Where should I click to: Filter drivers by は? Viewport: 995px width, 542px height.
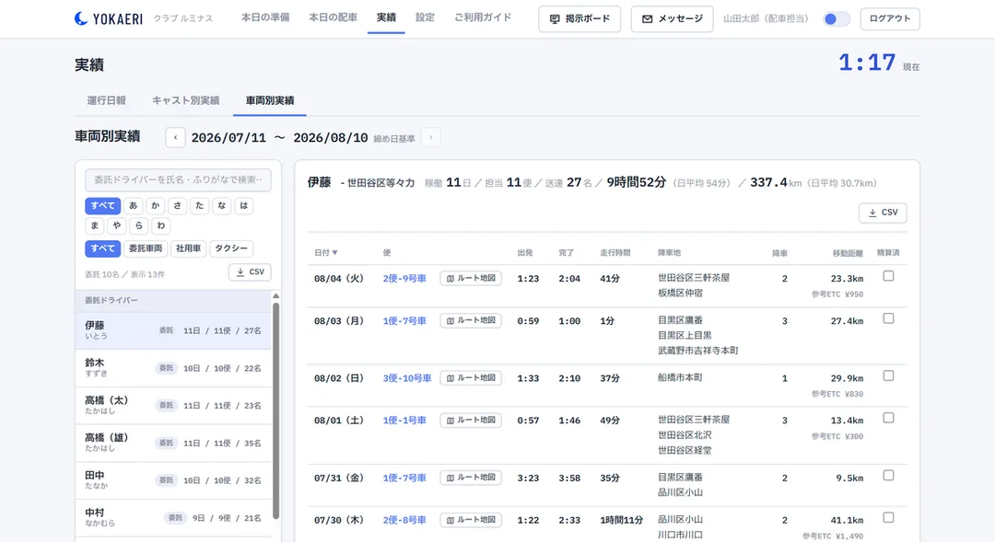(243, 205)
